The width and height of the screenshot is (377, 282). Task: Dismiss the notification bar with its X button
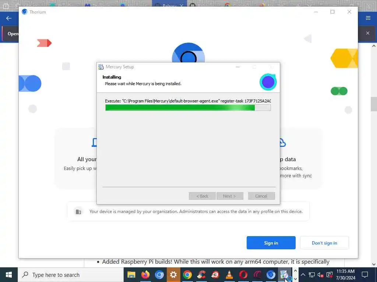368,33
